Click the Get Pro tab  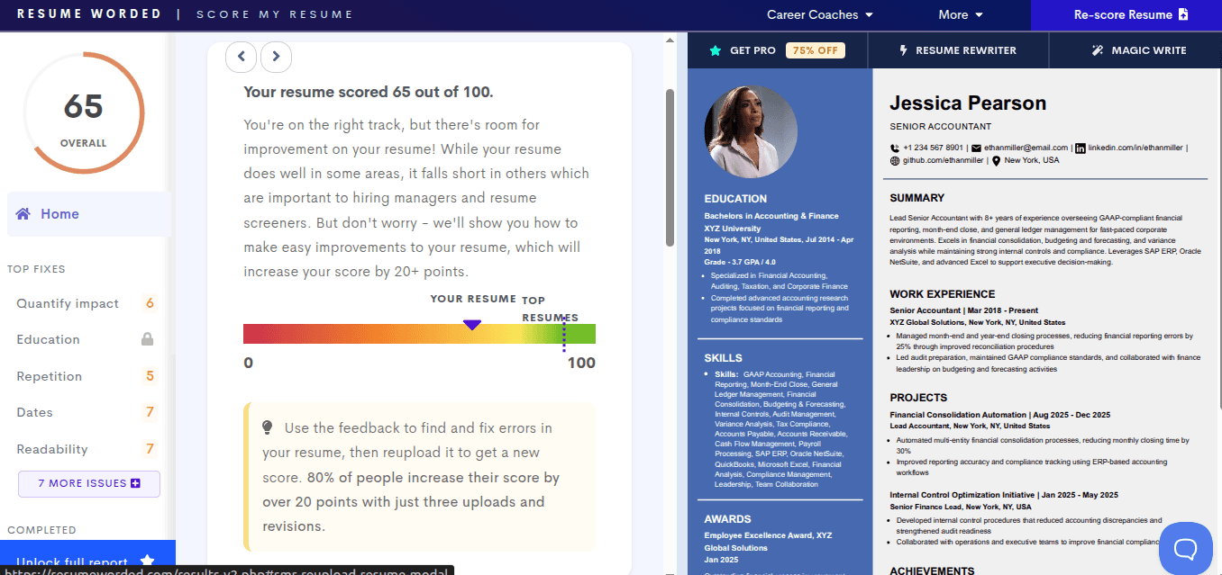778,50
